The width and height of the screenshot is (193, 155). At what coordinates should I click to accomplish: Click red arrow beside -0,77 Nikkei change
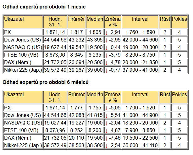tap(106, 70)
